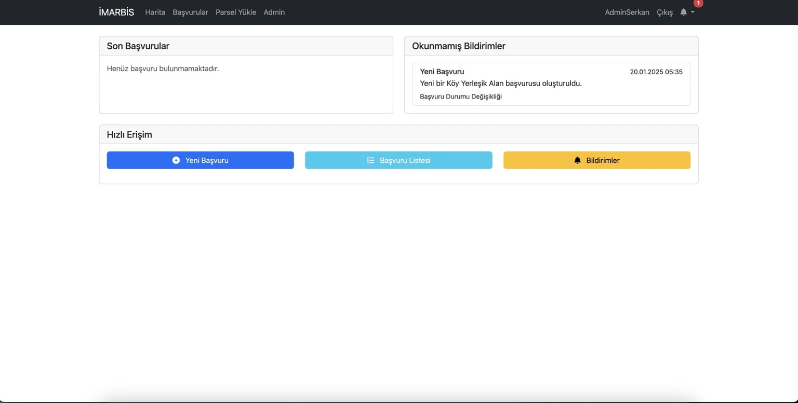Select Parsel Yükle in the navbar
This screenshot has width=798, height=403.
pyautogui.click(x=236, y=12)
